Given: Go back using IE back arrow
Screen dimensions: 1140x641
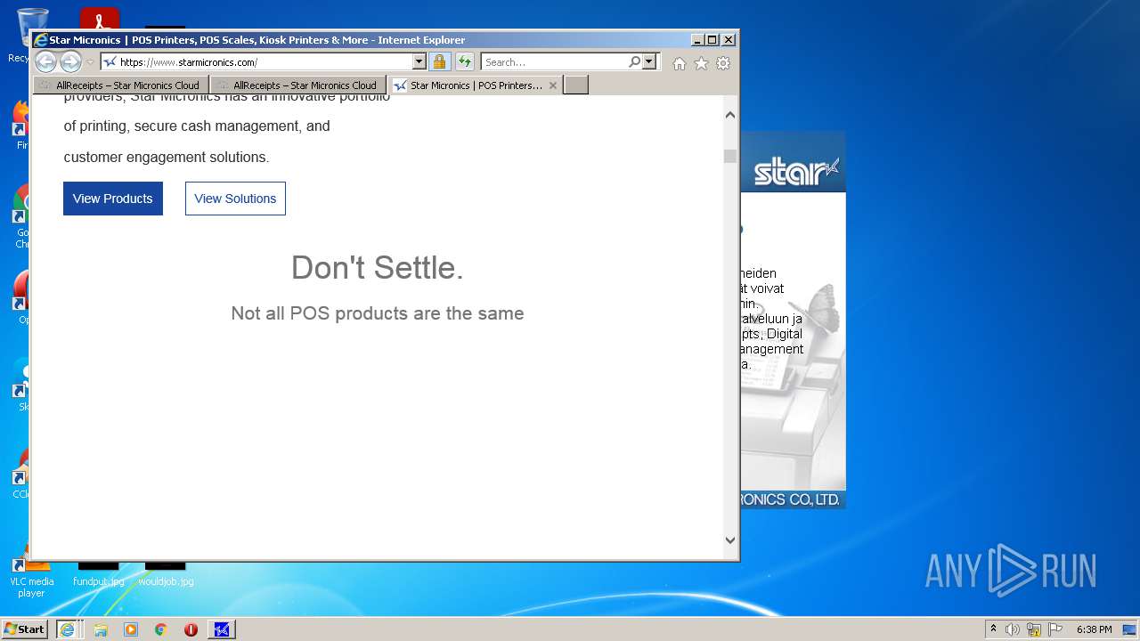Looking at the screenshot, I should [x=45, y=62].
